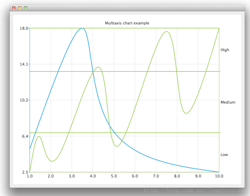Select the 'Low' category axis label

click(x=224, y=155)
